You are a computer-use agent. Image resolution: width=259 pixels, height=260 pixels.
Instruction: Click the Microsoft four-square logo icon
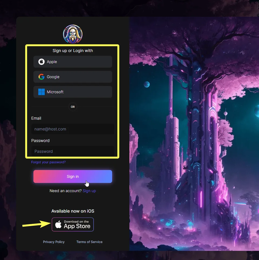tap(42, 92)
